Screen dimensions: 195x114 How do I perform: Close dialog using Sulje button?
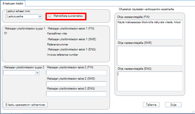pos(173,105)
